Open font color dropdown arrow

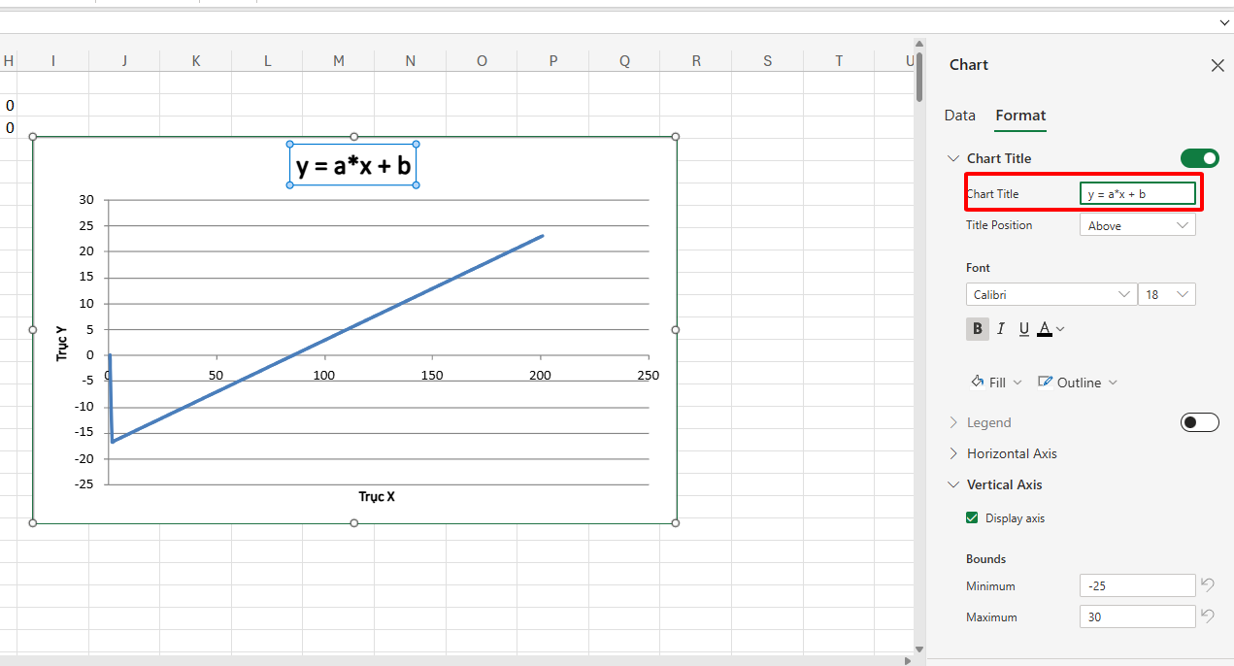[1060, 329]
